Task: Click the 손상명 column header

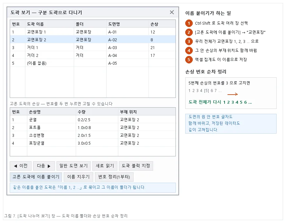Action: 51,112
